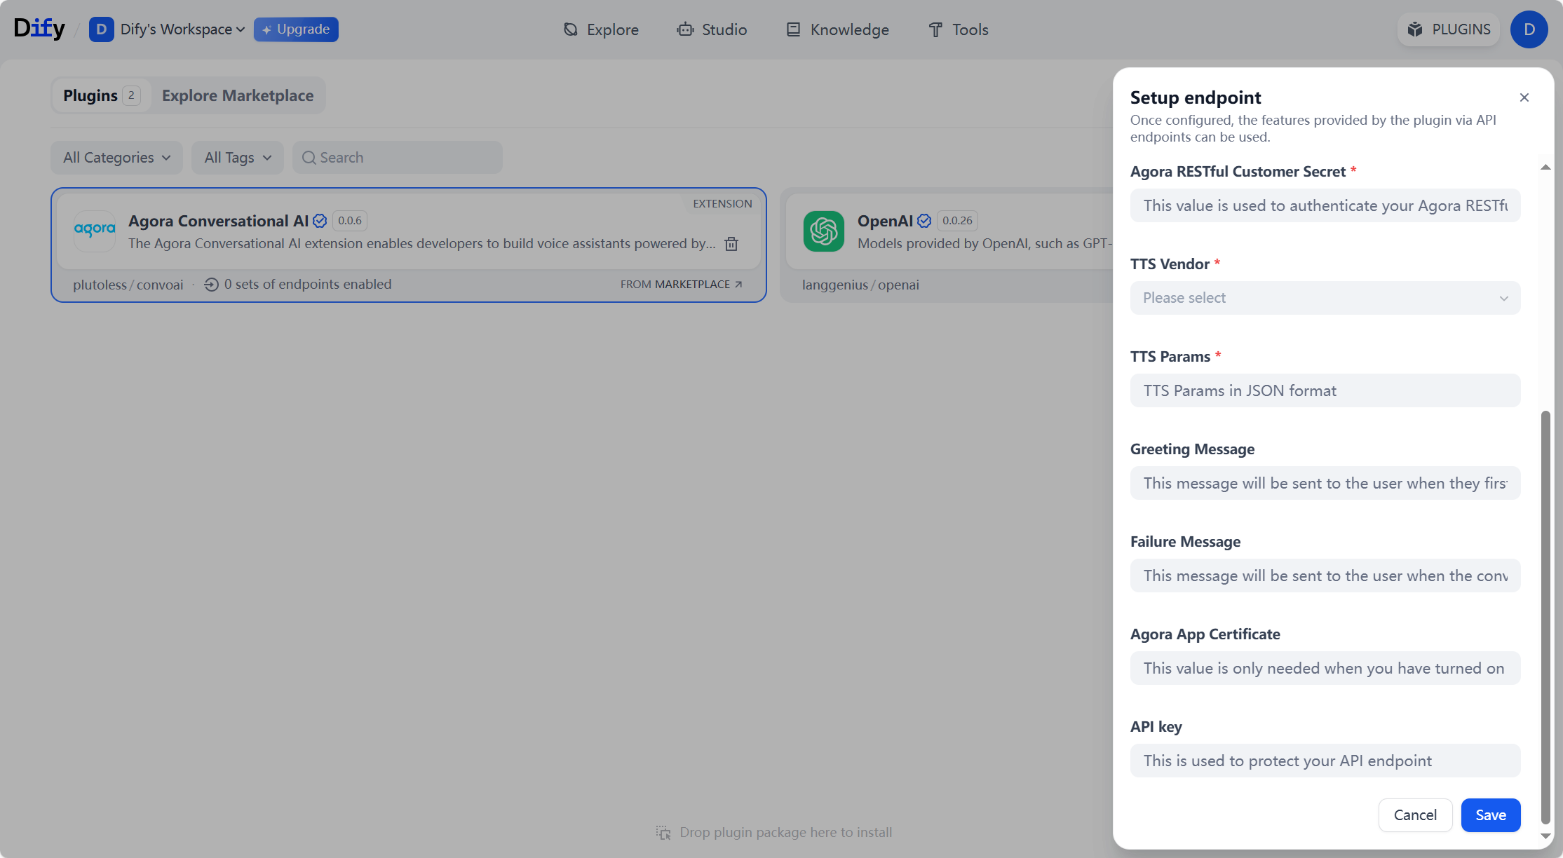
Task: Open the All Tags filter dropdown
Action: [x=237, y=158]
